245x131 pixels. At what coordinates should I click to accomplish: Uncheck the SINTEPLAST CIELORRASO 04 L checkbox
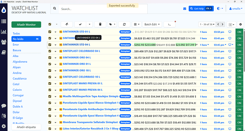50,51
